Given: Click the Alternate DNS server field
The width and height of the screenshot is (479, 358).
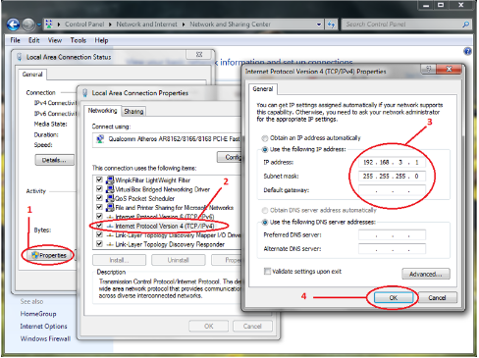Looking at the screenshot, I should coord(392,249).
